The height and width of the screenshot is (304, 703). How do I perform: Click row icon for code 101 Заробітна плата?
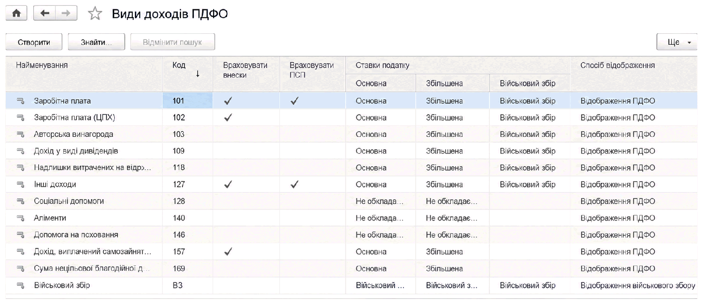(20, 101)
